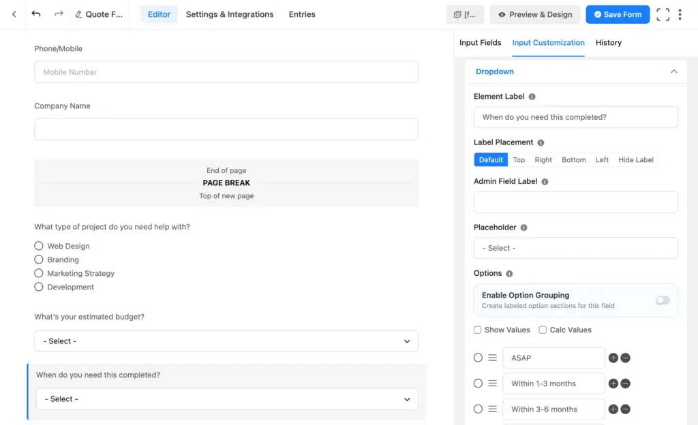Open the History tab
The image size is (698, 425).
point(609,43)
